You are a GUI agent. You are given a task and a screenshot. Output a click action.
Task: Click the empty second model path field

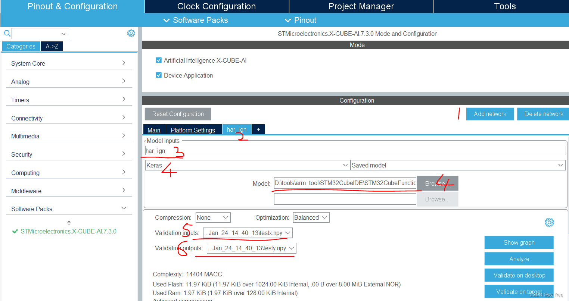point(345,199)
